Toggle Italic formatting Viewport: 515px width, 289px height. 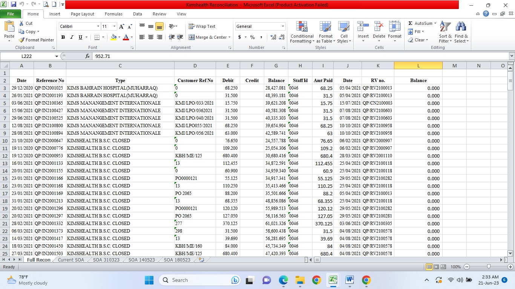[x=72, y=37]
